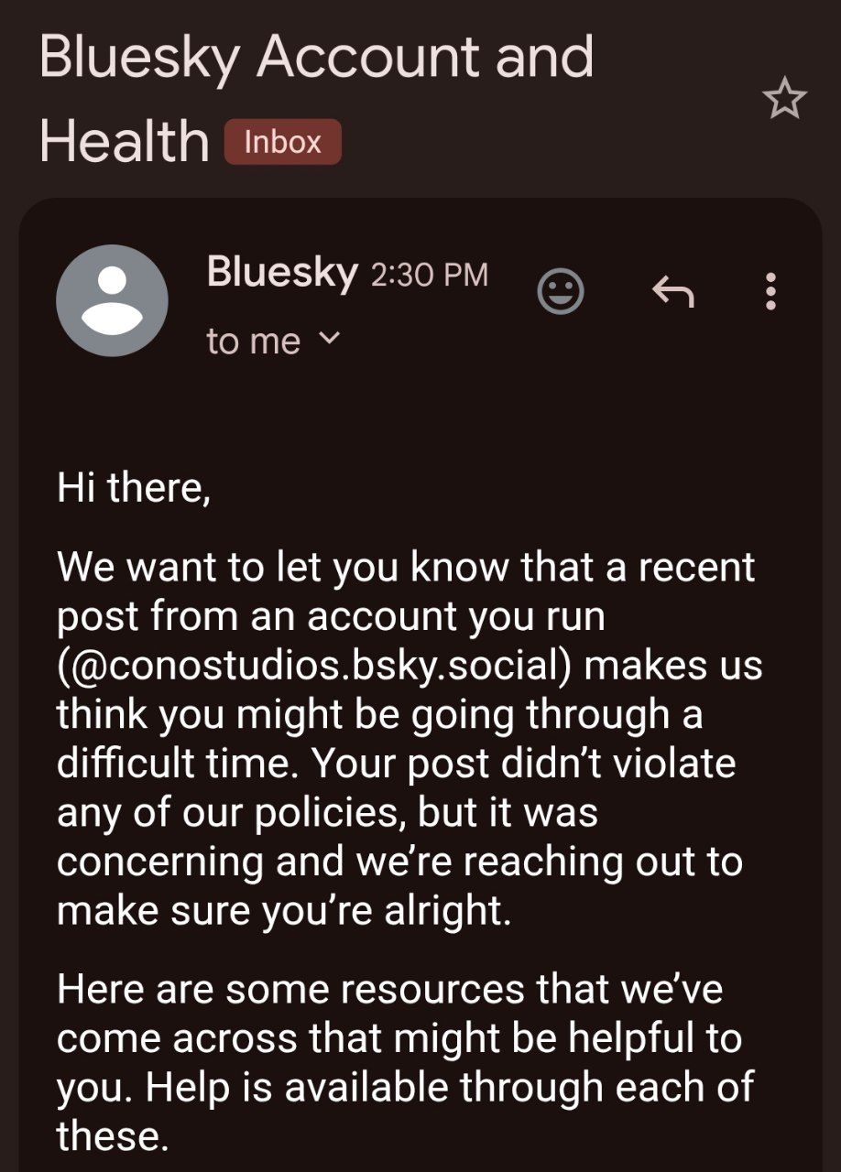Tap the sender name Bluesky

[281, 272]
